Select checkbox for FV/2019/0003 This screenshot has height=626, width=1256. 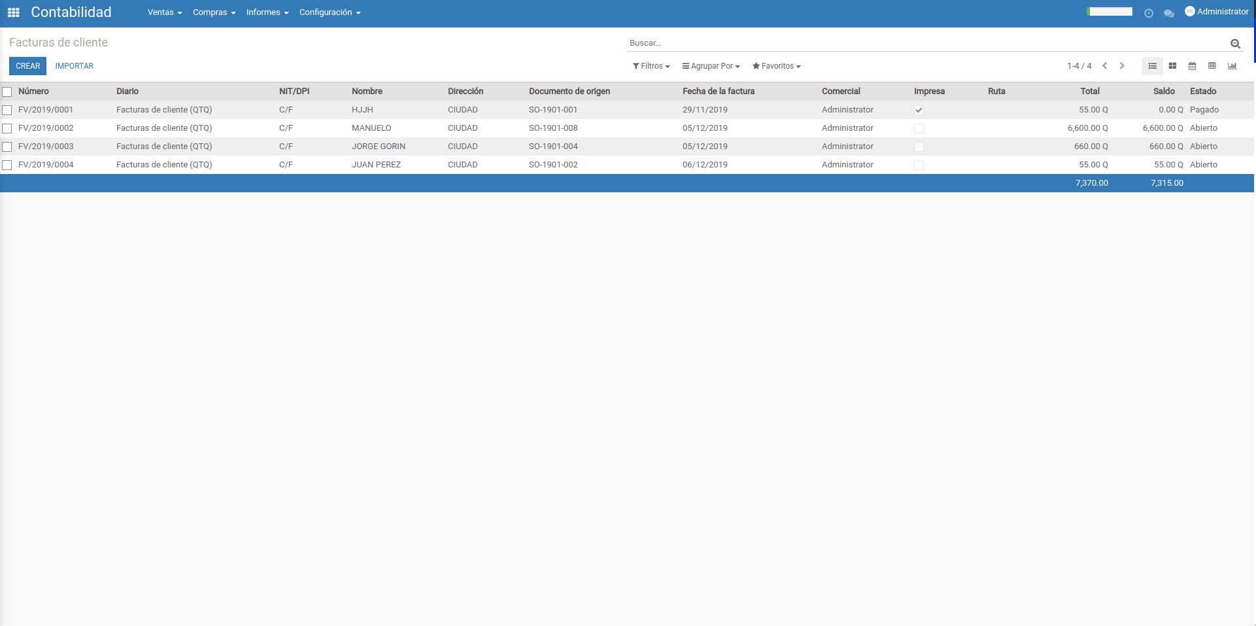[7, 147]
